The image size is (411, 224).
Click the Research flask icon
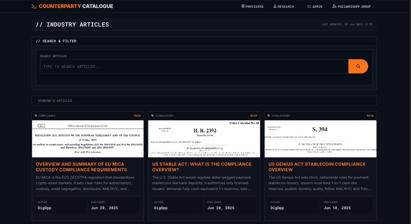click(275, 6)
